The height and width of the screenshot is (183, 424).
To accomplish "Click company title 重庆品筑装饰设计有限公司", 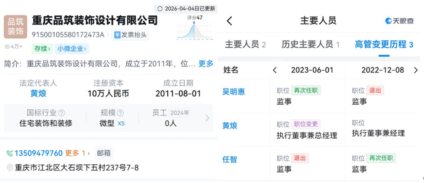I will point(95,20).
